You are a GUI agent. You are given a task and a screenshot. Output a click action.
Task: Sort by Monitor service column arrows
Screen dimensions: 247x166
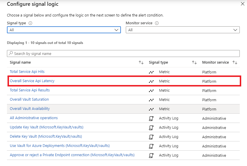tap(235, 62)
